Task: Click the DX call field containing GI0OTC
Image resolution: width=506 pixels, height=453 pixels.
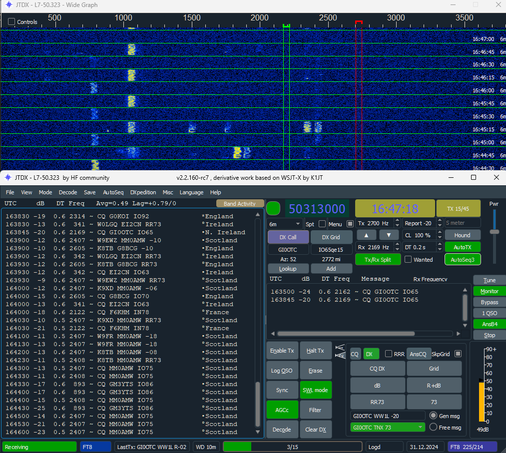Action: click(288, 249)
